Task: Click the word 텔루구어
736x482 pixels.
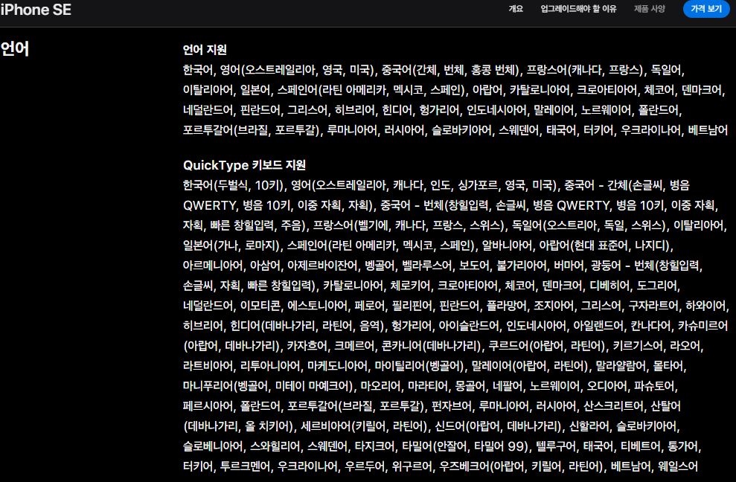Action: point(556,447)
